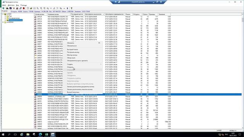Click the red square toolbar icon
Viewport: 244px width, 137px height.
(24, 8)
